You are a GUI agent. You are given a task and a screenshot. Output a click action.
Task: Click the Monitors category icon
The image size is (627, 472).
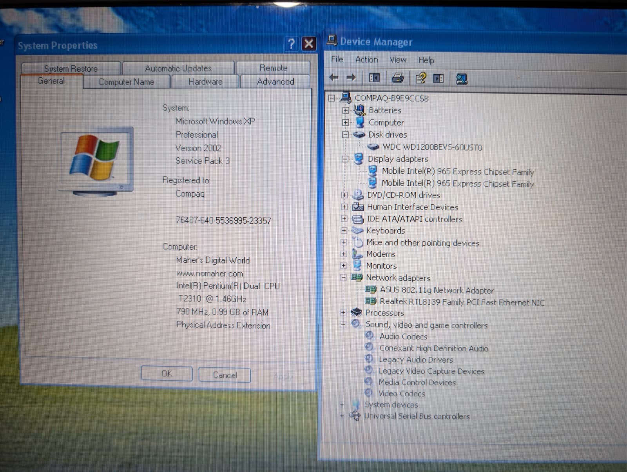point(357,265)
